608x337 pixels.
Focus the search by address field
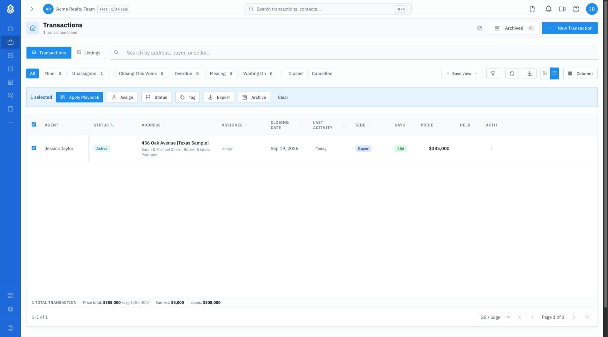[x=354, y=53]
